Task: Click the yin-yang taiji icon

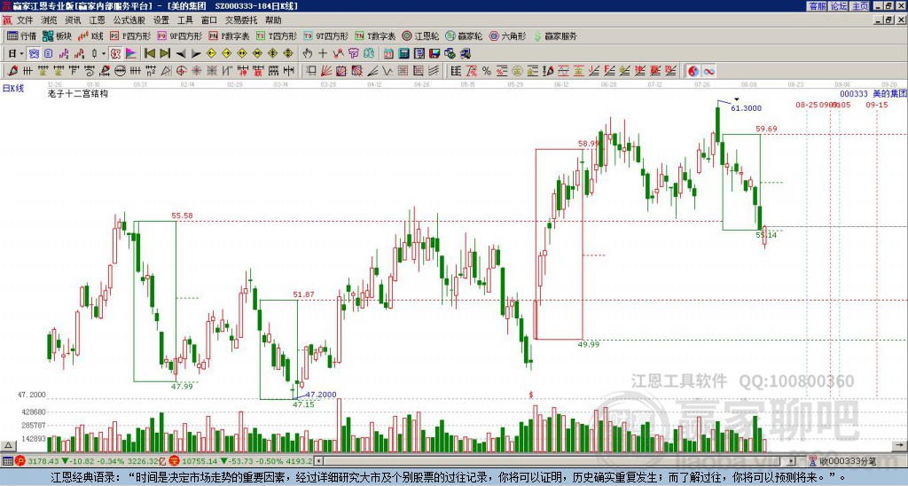Action: pos(693,71)
